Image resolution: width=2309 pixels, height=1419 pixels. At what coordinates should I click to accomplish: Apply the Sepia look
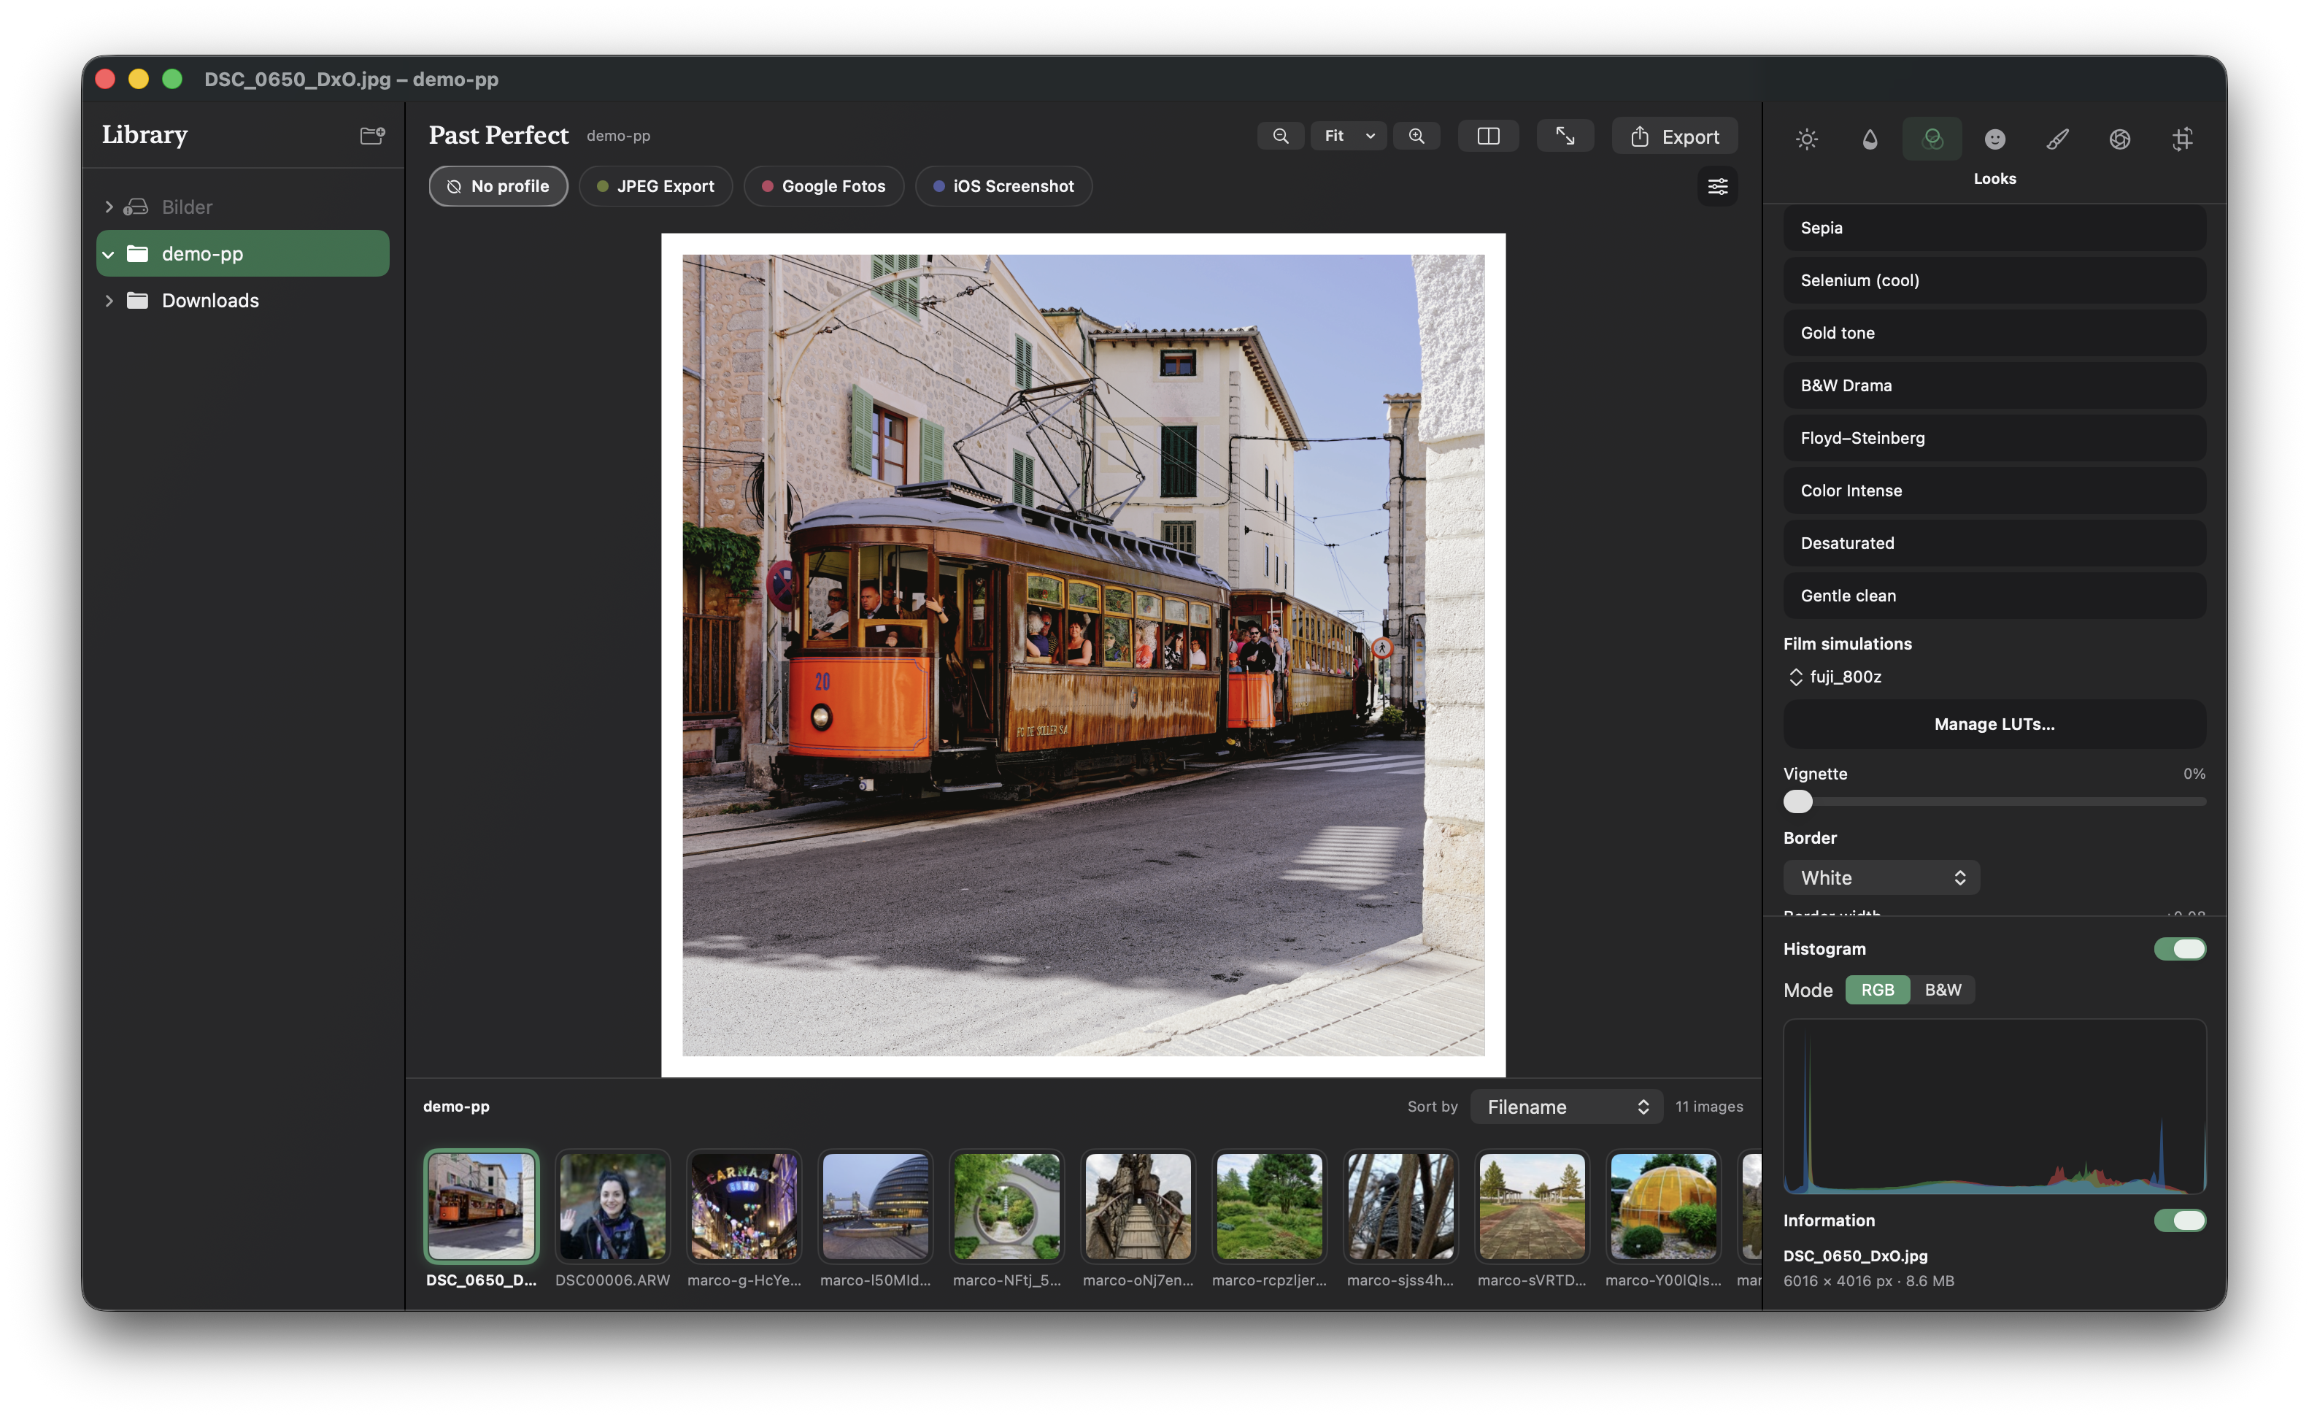(x=1994, y=228)
